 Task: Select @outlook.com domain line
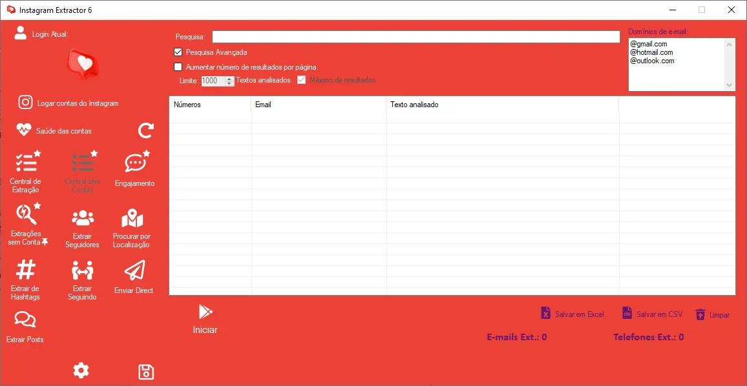652,61
